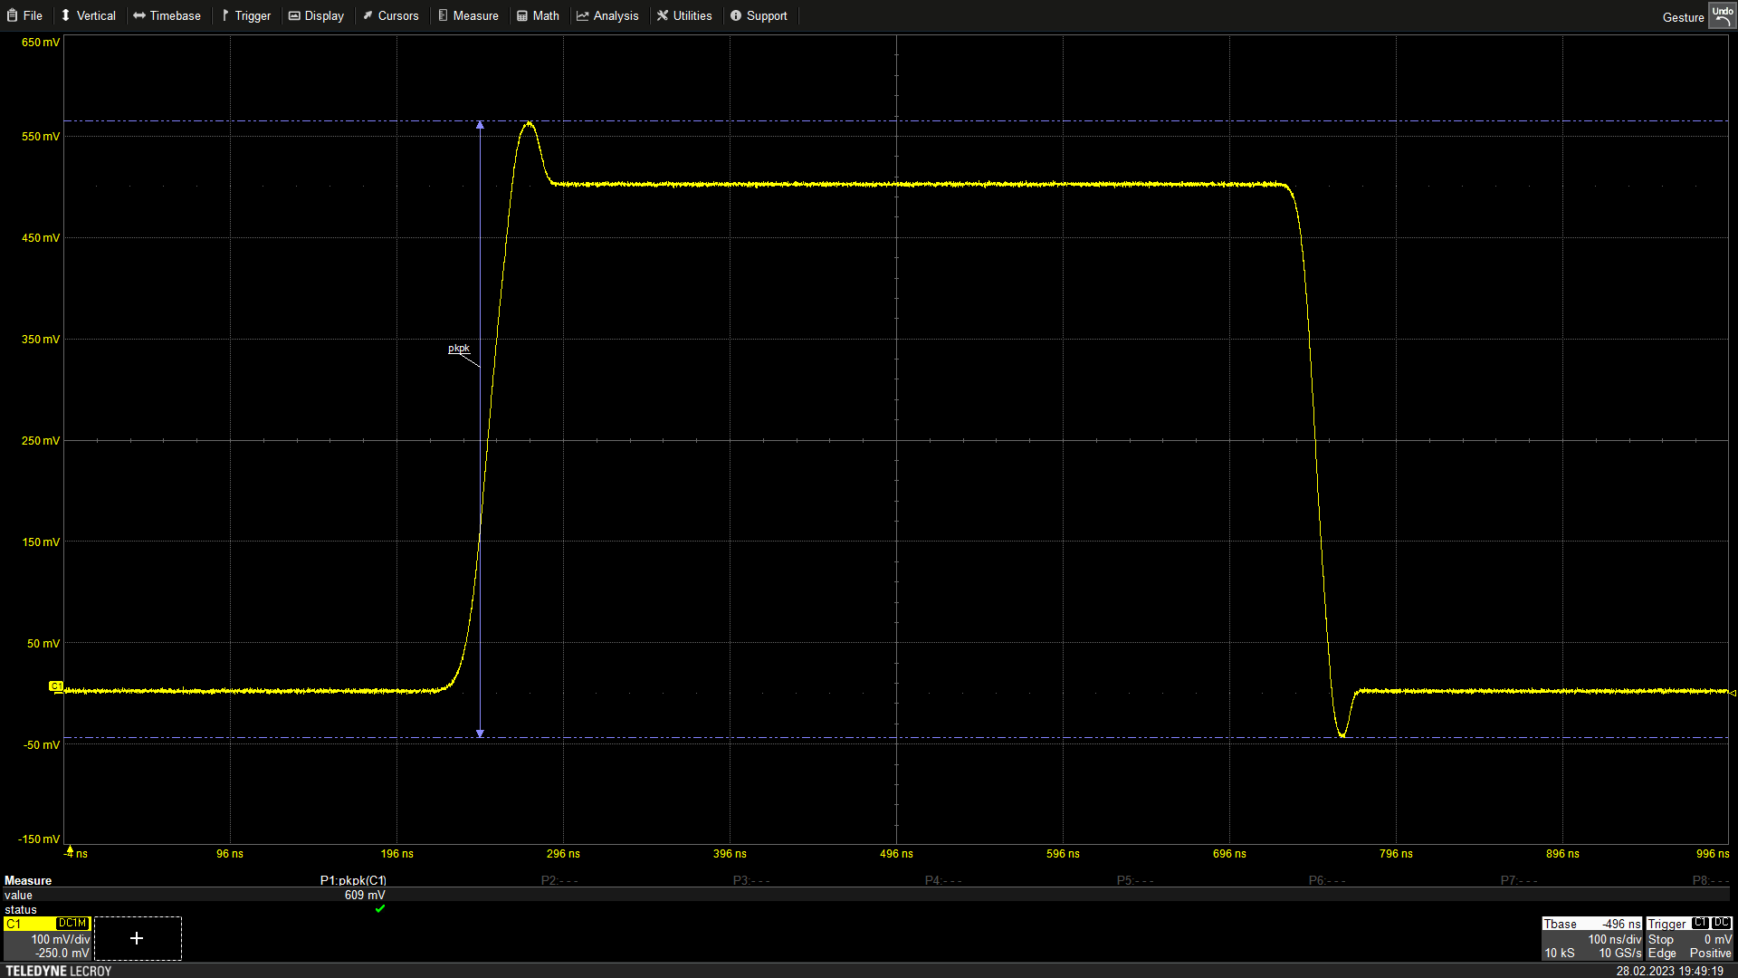Open the Tbase timebase descriptor box
1738x978 pixels.
pyautogui.click(x=1591, y=938)
